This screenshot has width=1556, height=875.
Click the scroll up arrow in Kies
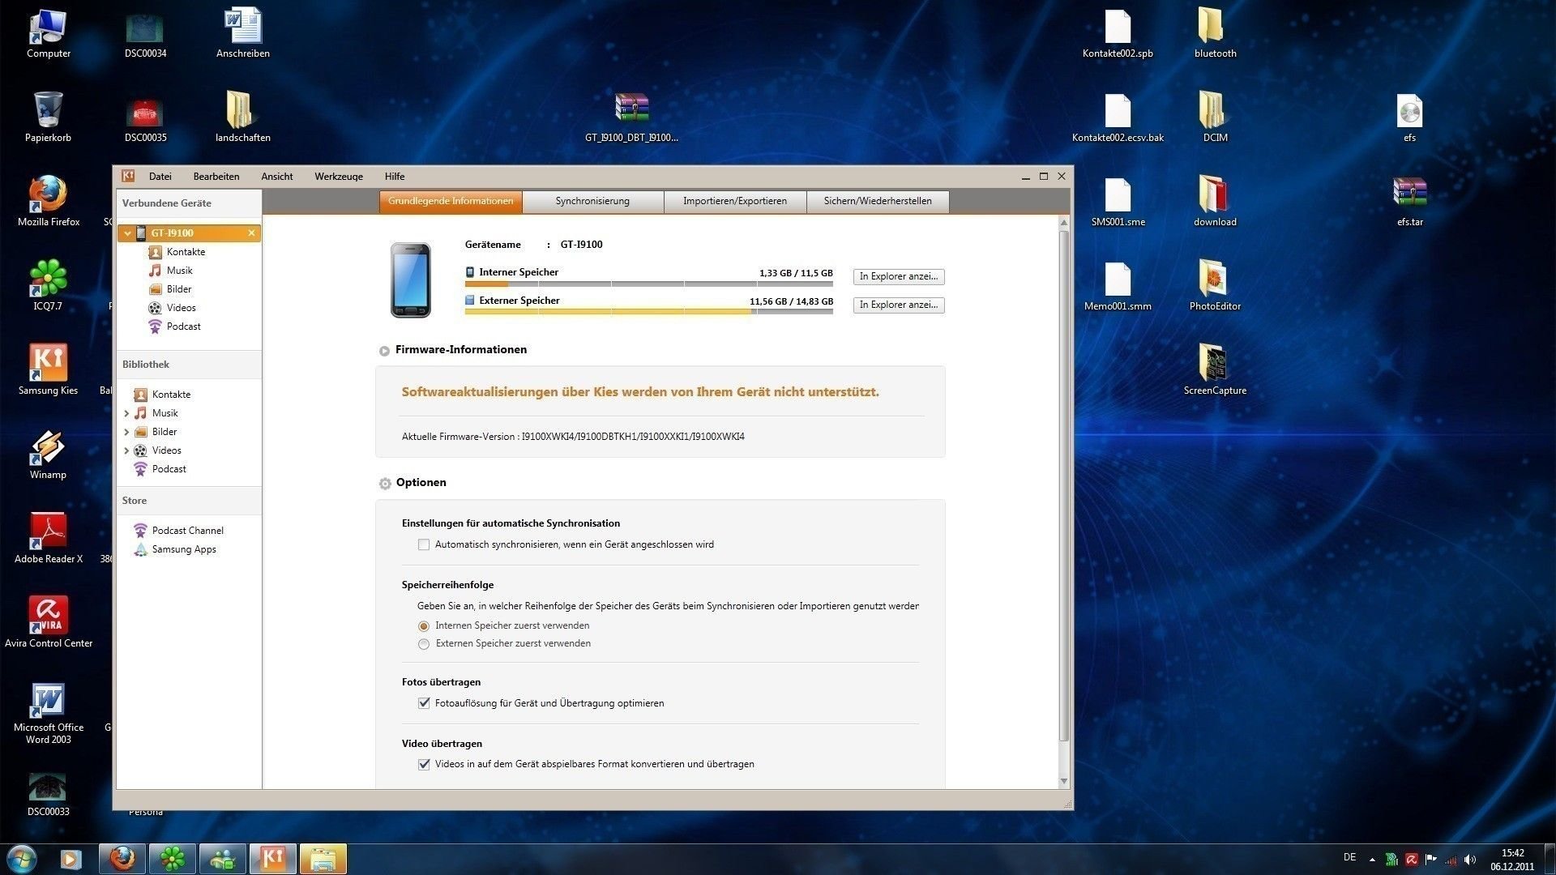pyautogui.click(x=1064, y=223)
